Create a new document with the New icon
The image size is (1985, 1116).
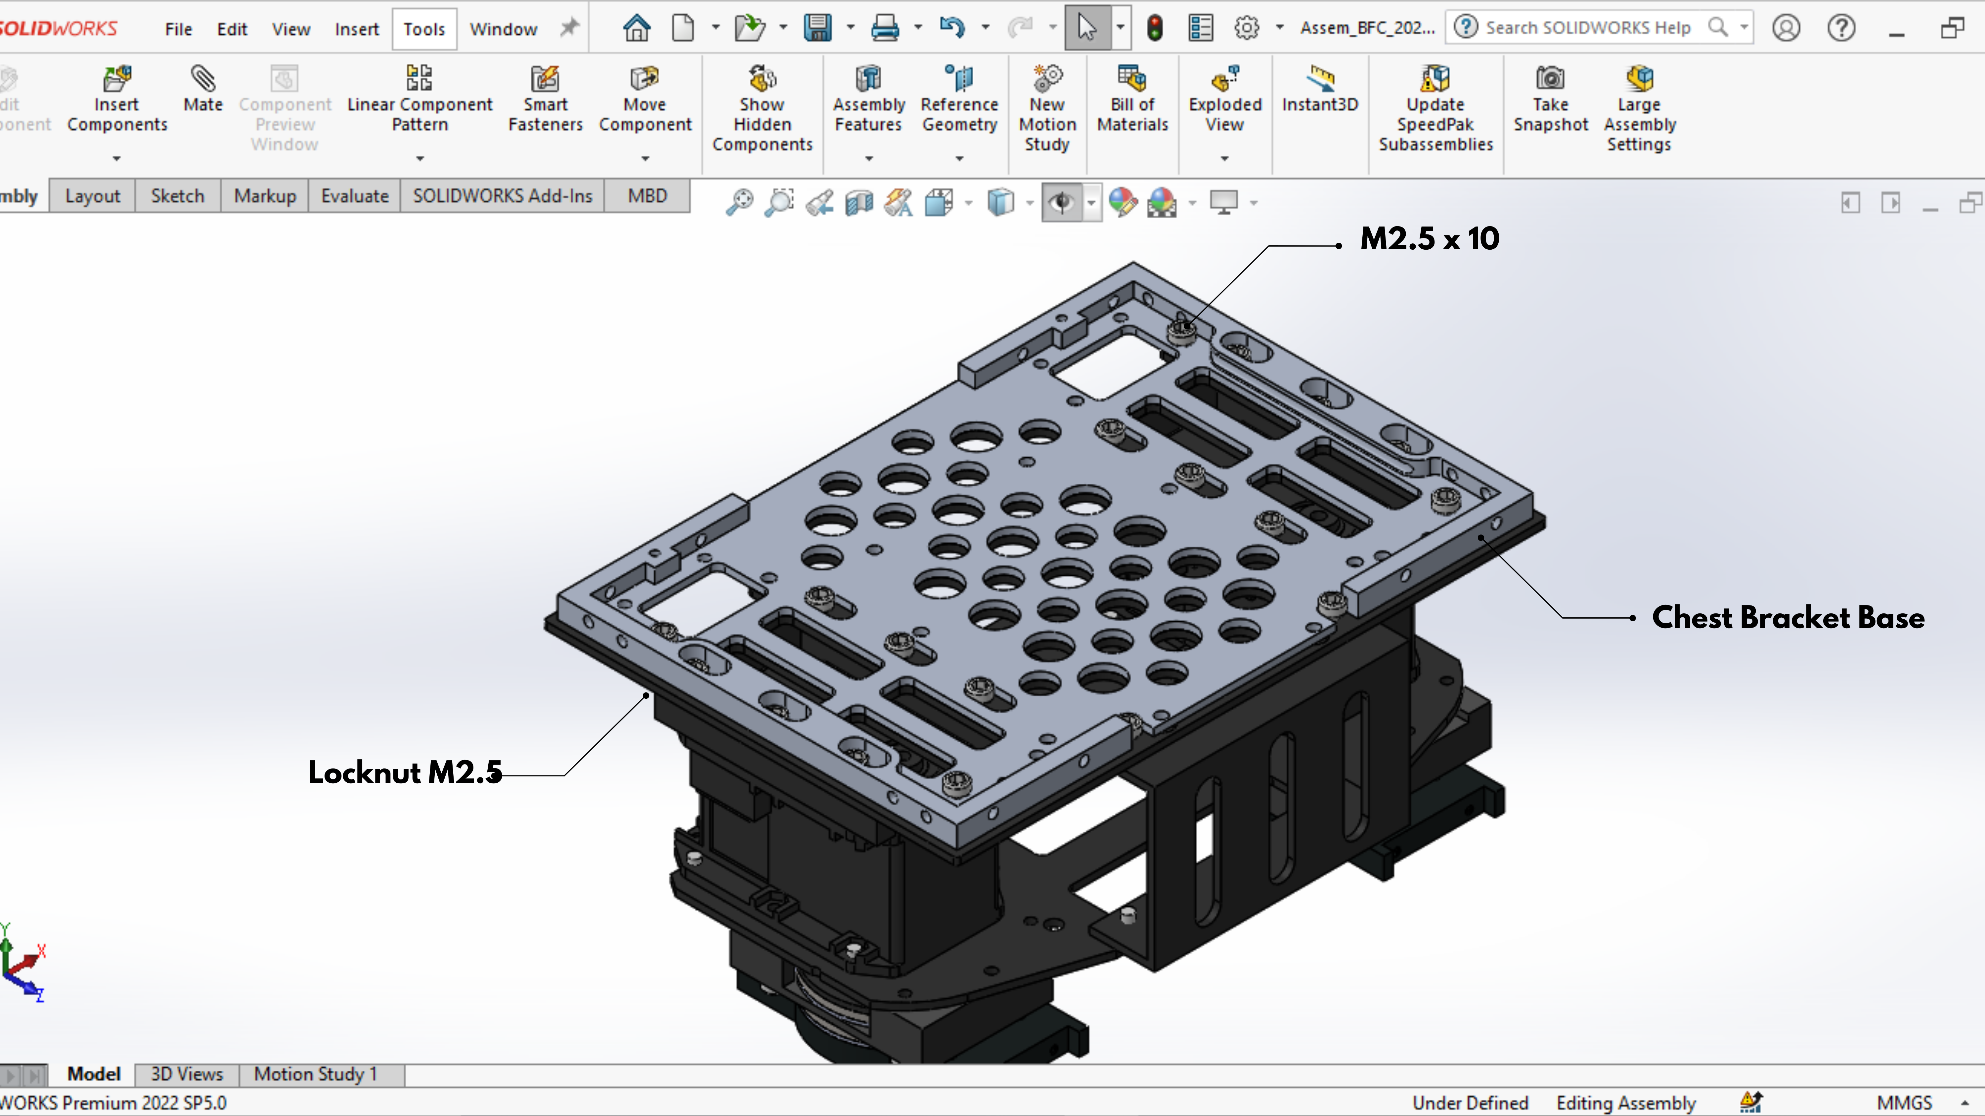point(683,28)
